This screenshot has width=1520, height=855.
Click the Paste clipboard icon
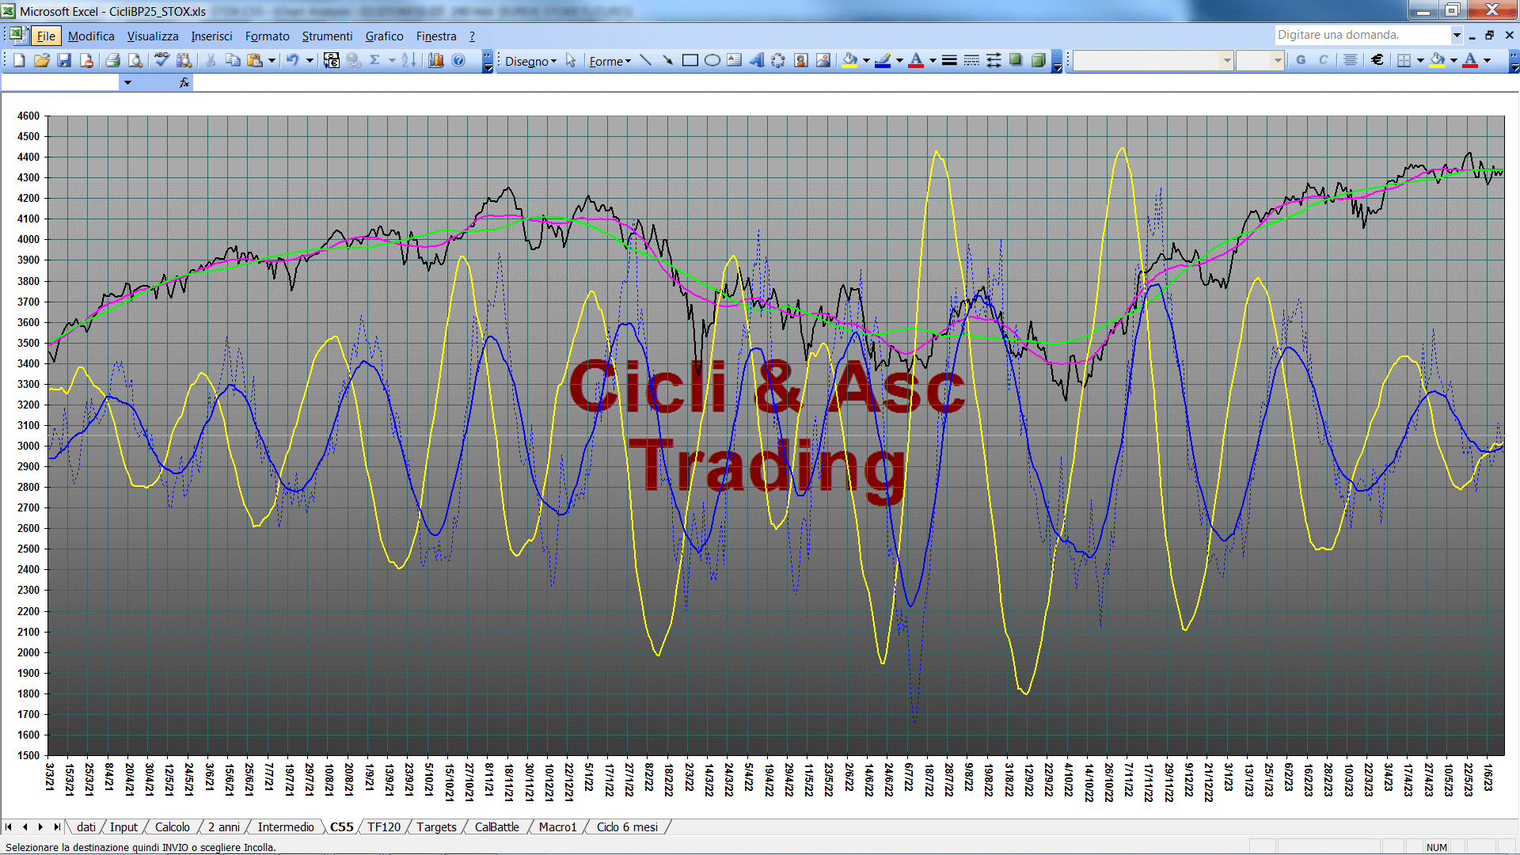point(255,60)
